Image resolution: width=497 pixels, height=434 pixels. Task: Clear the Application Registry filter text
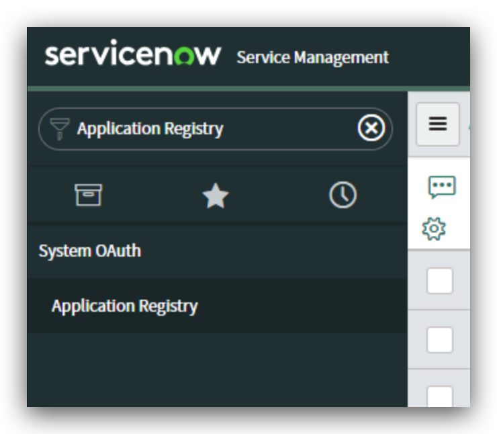tap(371, 128)
